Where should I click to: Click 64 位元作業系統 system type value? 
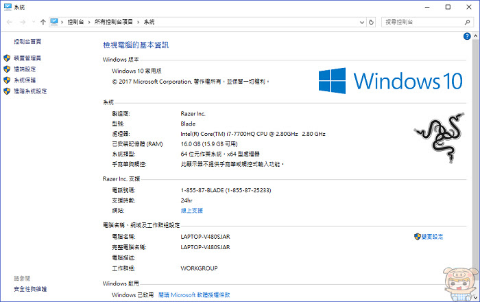220,154
